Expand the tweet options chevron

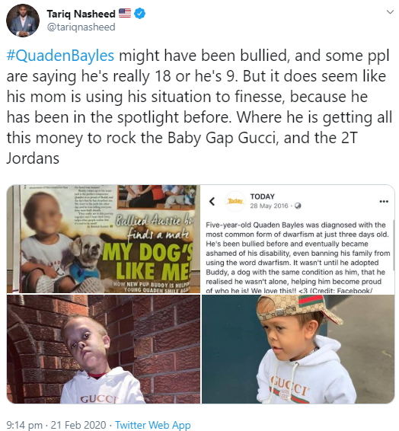(x=390, y=12)
